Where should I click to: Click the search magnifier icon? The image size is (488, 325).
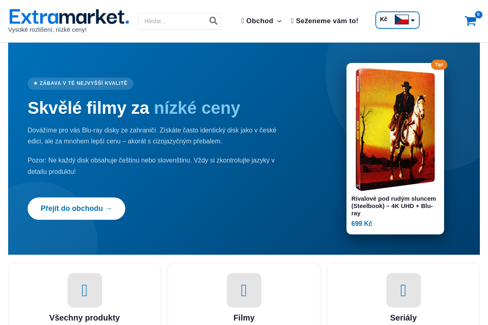[x=213, y=21]
